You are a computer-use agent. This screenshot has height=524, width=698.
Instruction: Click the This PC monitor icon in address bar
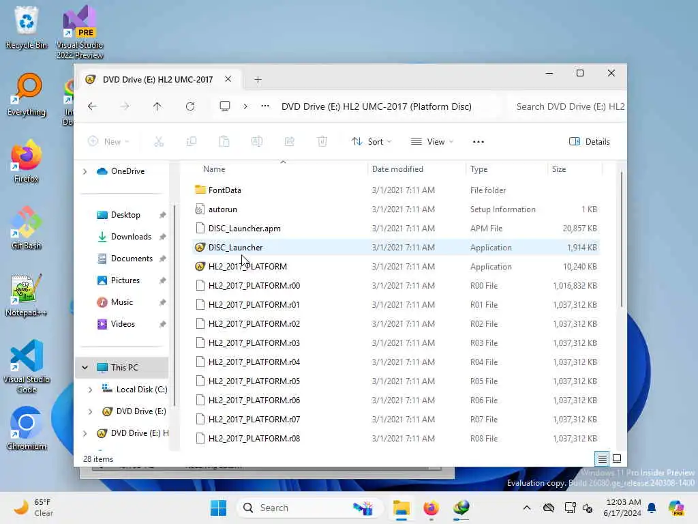(225, 106)
